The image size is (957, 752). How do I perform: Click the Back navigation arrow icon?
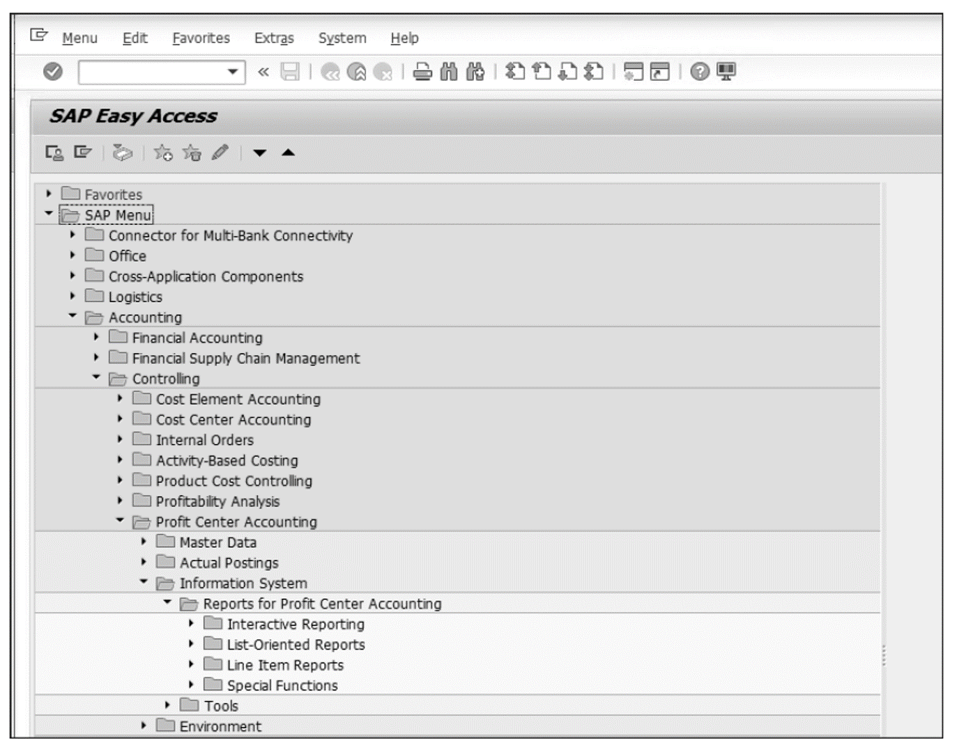coord(331,70)
